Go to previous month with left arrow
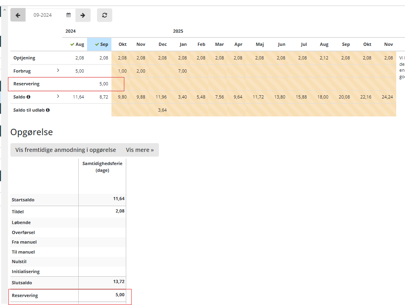This screenshot has width=405, height=305. click(18, 15)
